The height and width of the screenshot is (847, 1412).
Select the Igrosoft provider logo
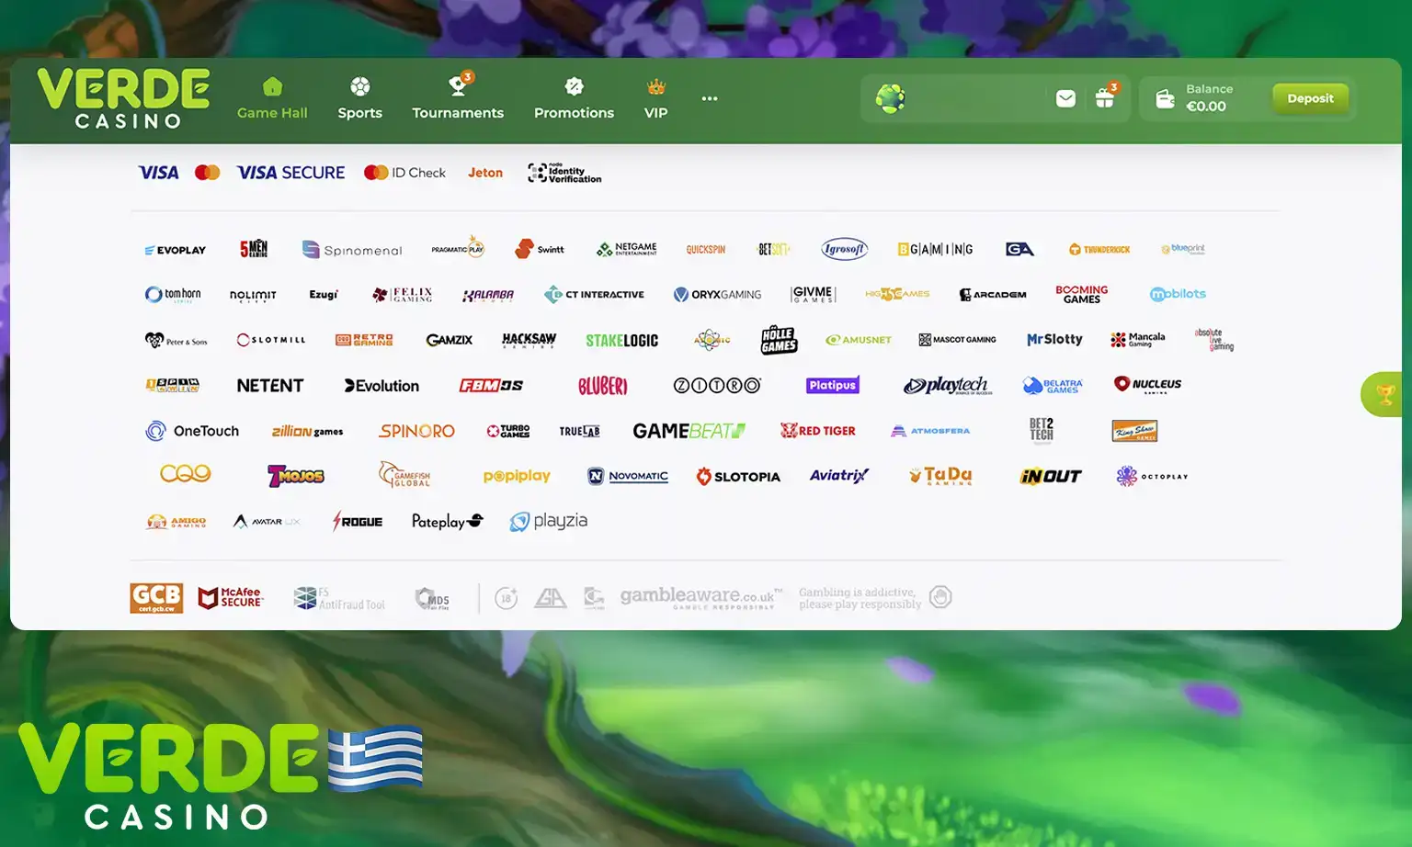point(844,249)
